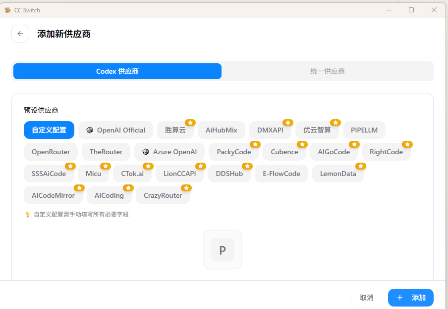
Task: Pick the AiHubMix preset
Action: pyautogui.click(x=222, y=130)
